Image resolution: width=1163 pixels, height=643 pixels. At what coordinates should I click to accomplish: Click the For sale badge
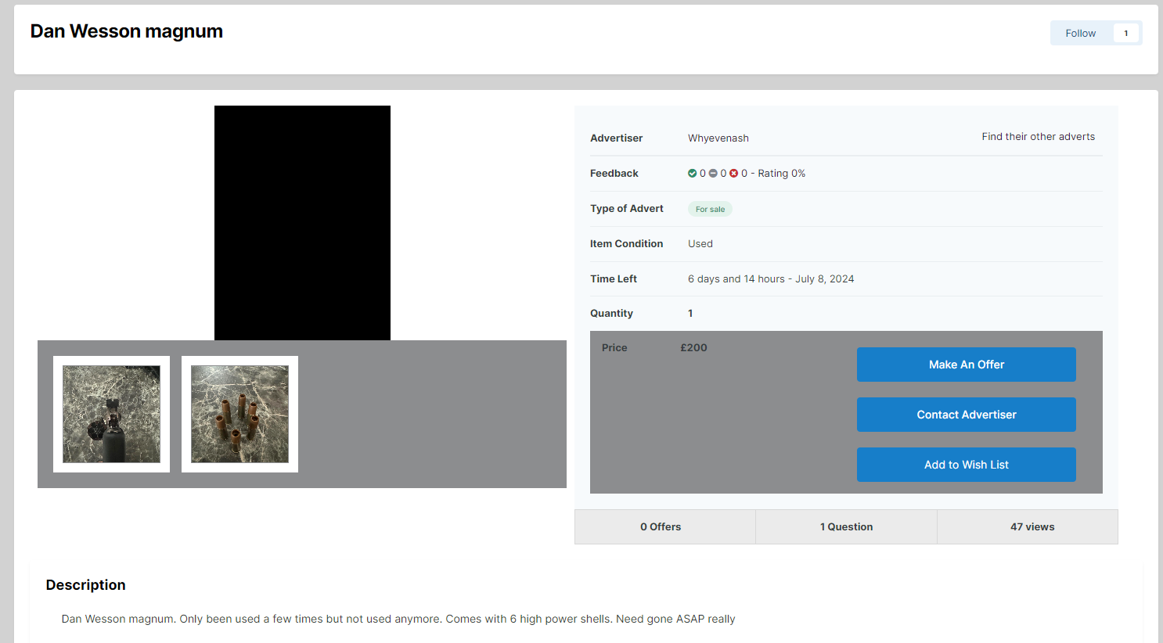tap(710, 209)
